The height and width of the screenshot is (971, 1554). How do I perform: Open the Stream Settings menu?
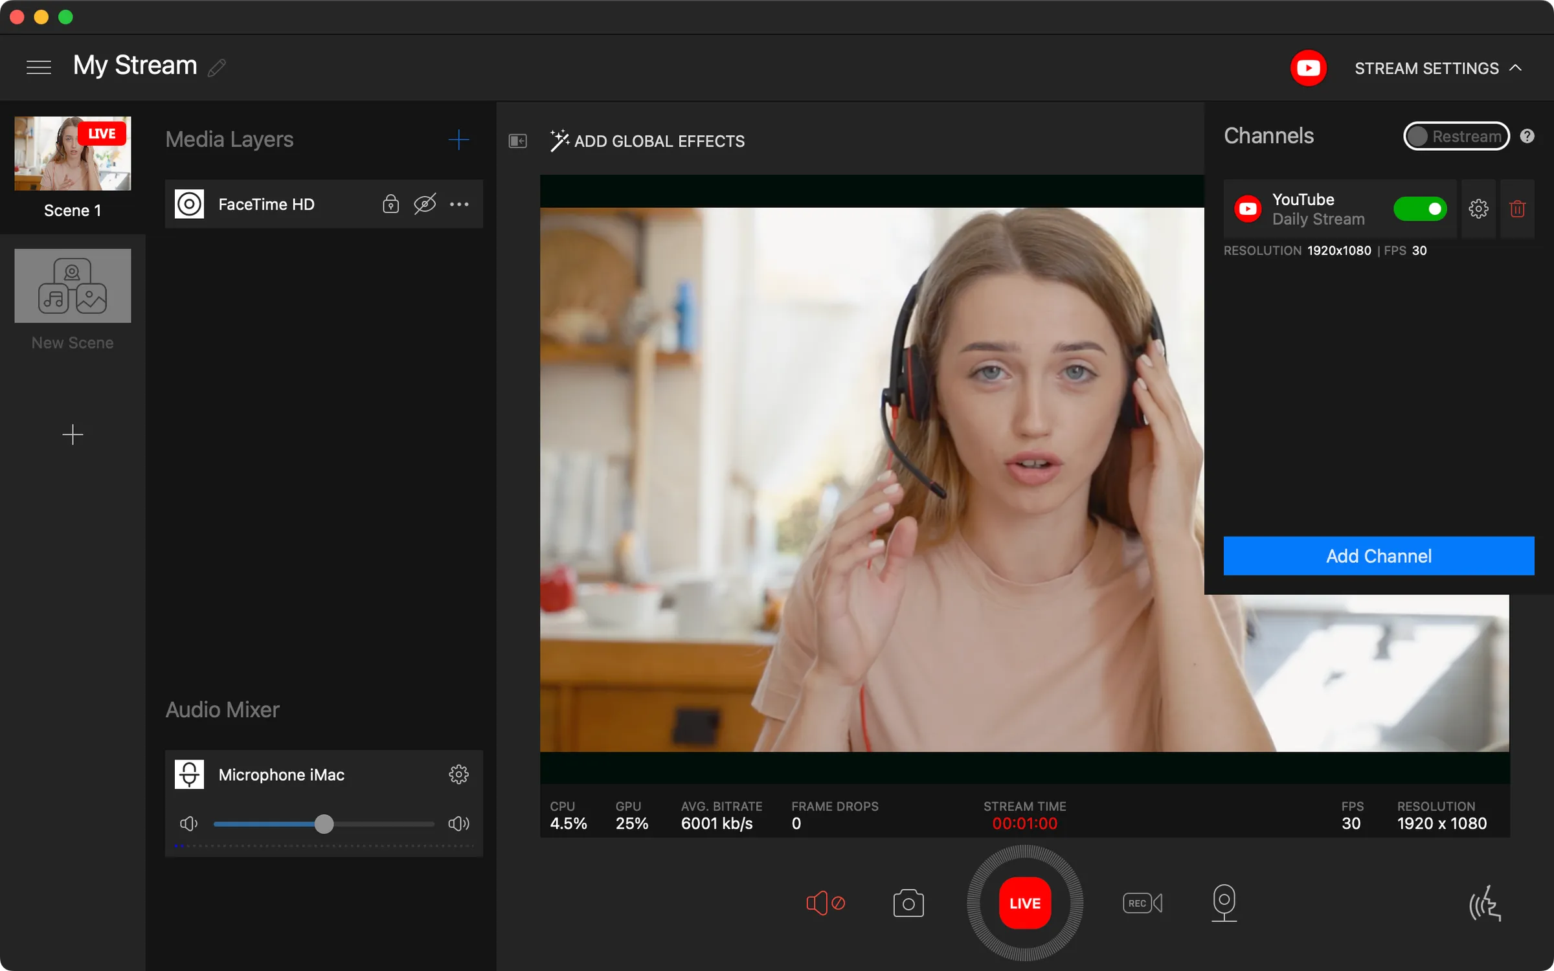pyautogui.click(x=1427, y=68)
